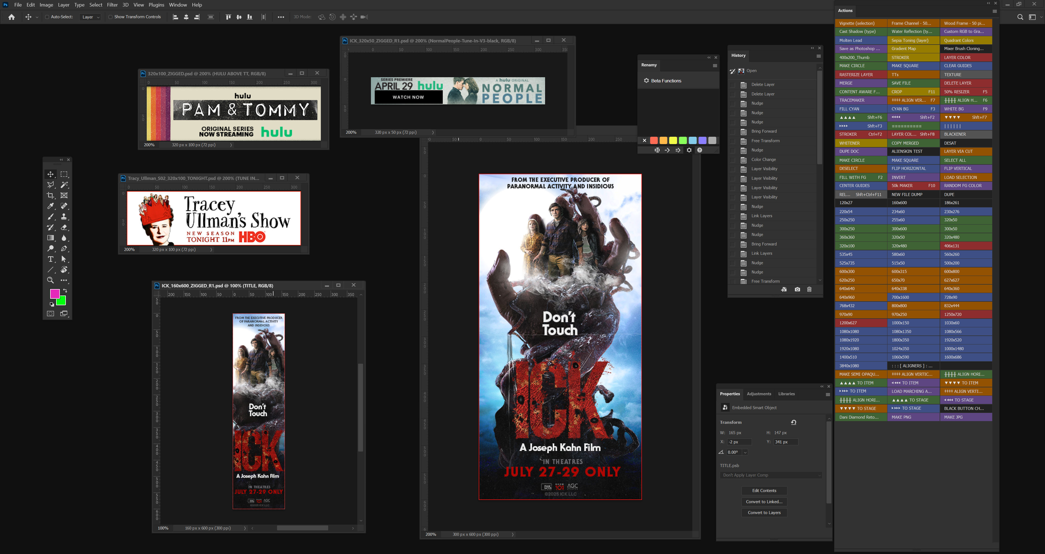Open the Plugins menu
The image size is (1045, 554).
[156, 5]
